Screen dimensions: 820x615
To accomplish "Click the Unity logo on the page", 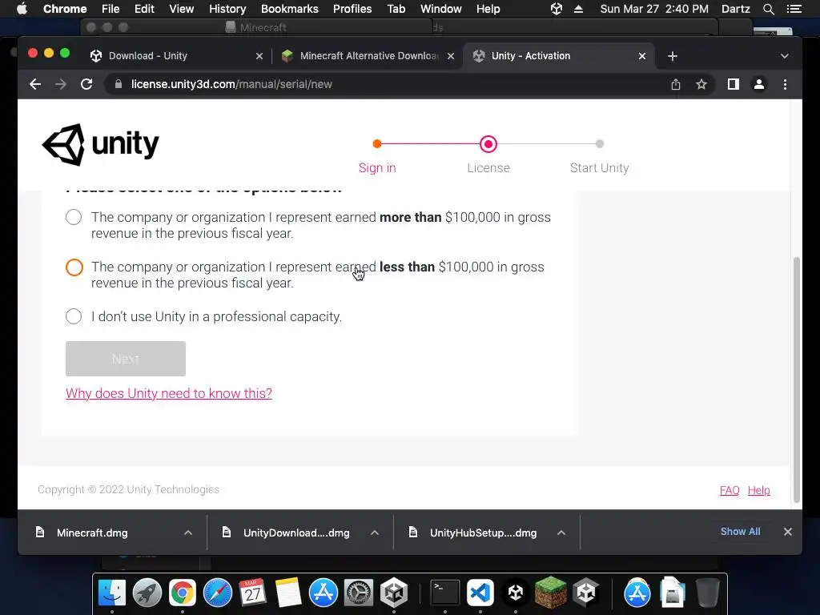I will pyautogui.click(x=100, y=144).
